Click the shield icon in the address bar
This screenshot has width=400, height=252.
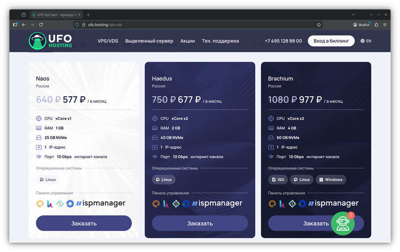click(76, 24)
